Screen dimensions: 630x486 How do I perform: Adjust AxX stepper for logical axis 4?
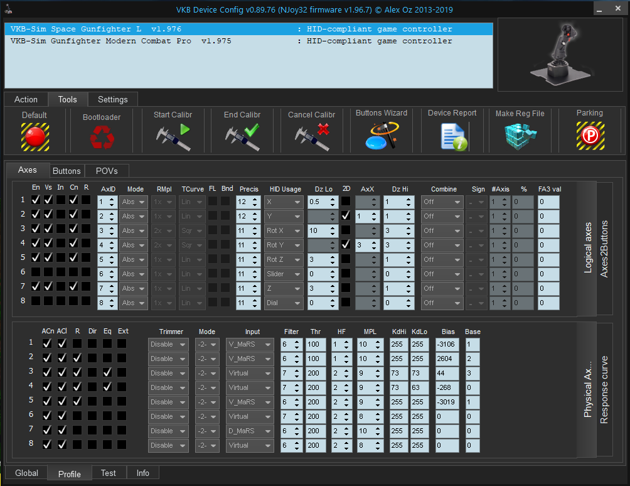pyautogui.click(x=374, y=246)
